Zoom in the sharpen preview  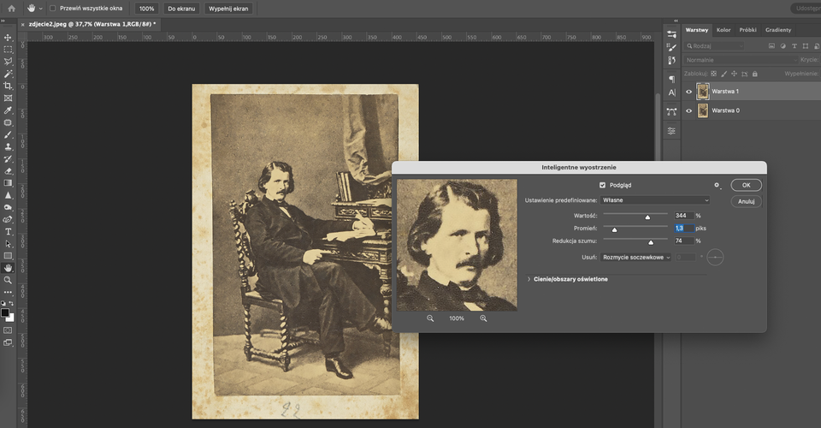coord(483,318)
